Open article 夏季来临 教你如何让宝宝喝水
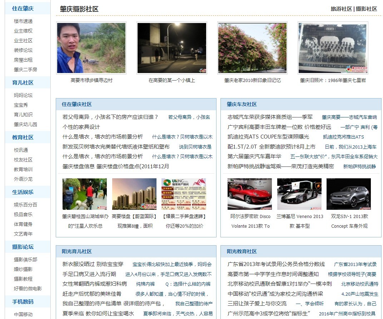This screenshot has height=319, width=383. point(98,314)
